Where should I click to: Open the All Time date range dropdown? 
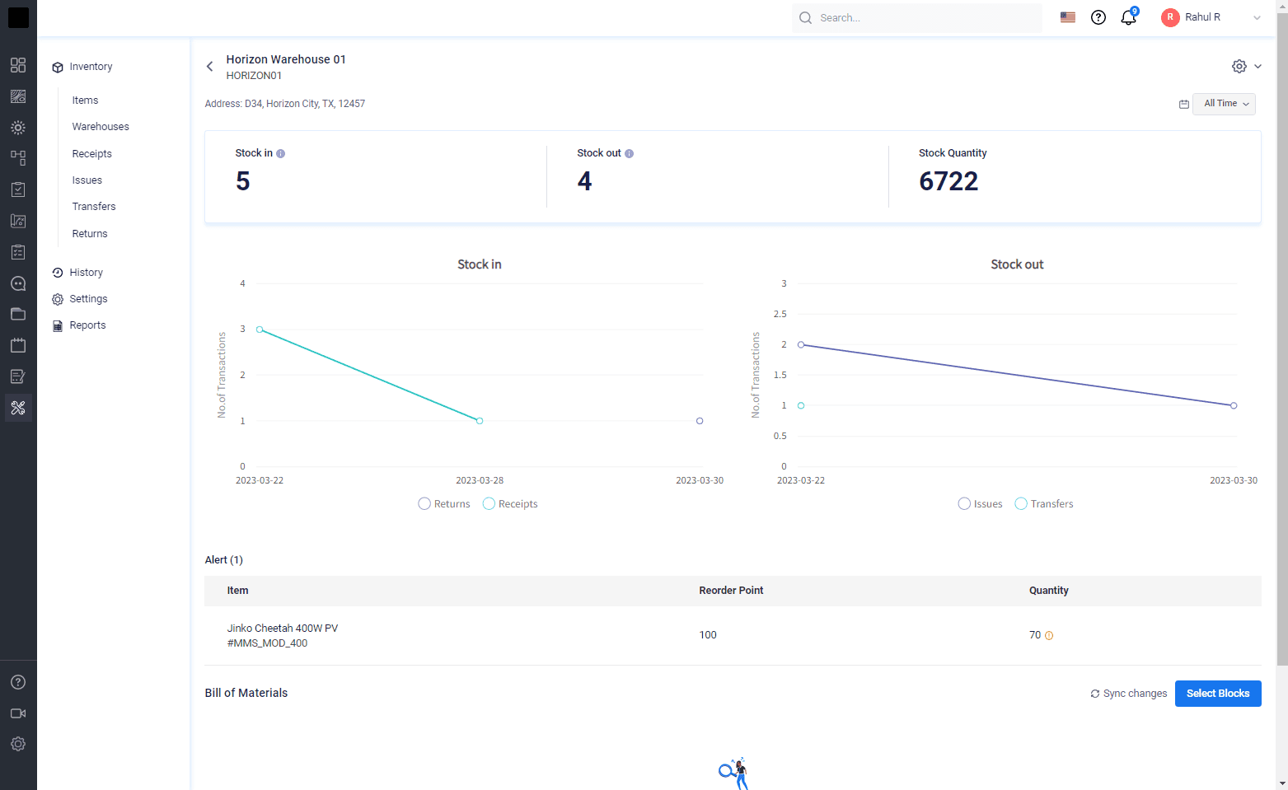click(x=1225, y=104)
